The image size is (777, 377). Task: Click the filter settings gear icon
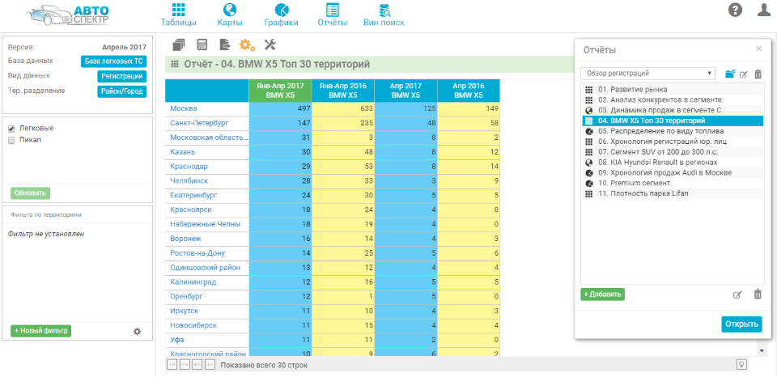pos(137,331)
